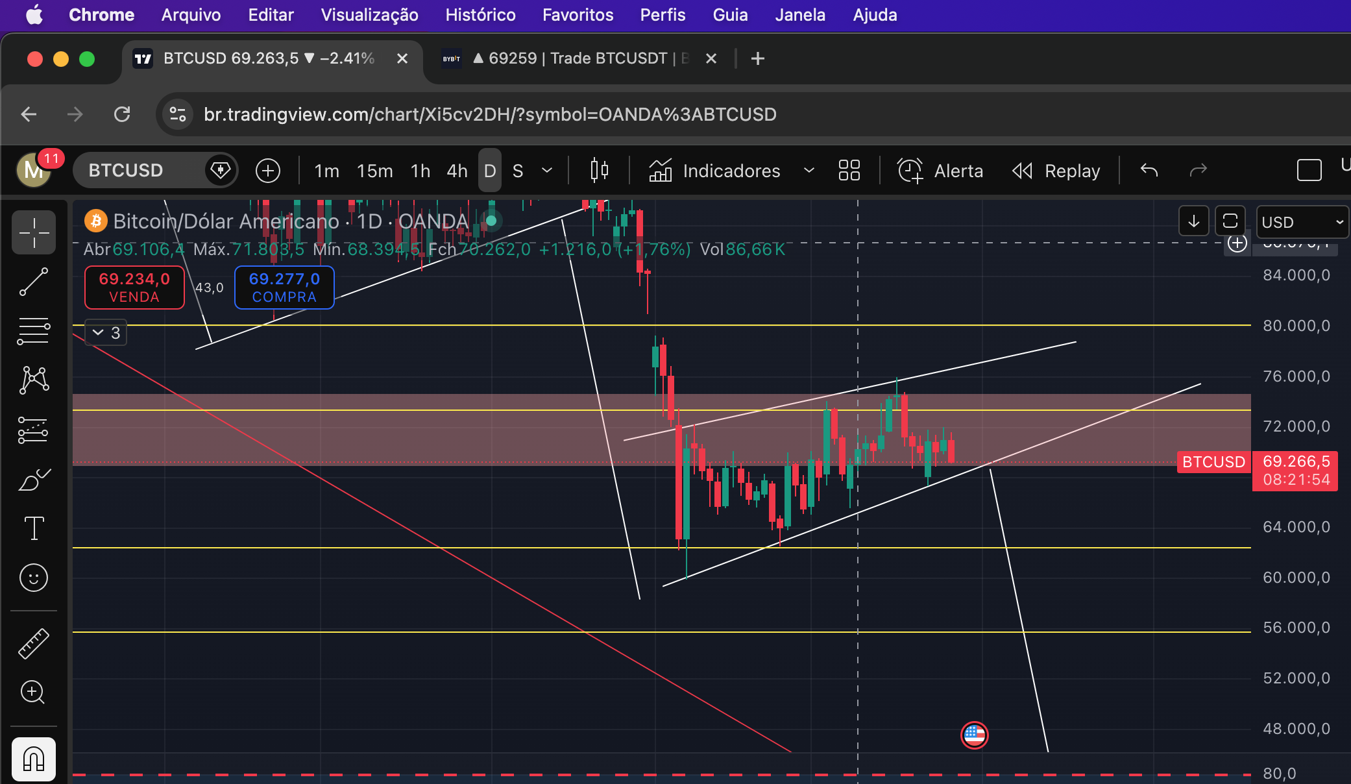
Task: Expand the time interval dropdown arrow
Action: [547, 171]
